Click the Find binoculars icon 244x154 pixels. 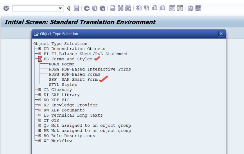pyautogui.click(x=121, y=8)
